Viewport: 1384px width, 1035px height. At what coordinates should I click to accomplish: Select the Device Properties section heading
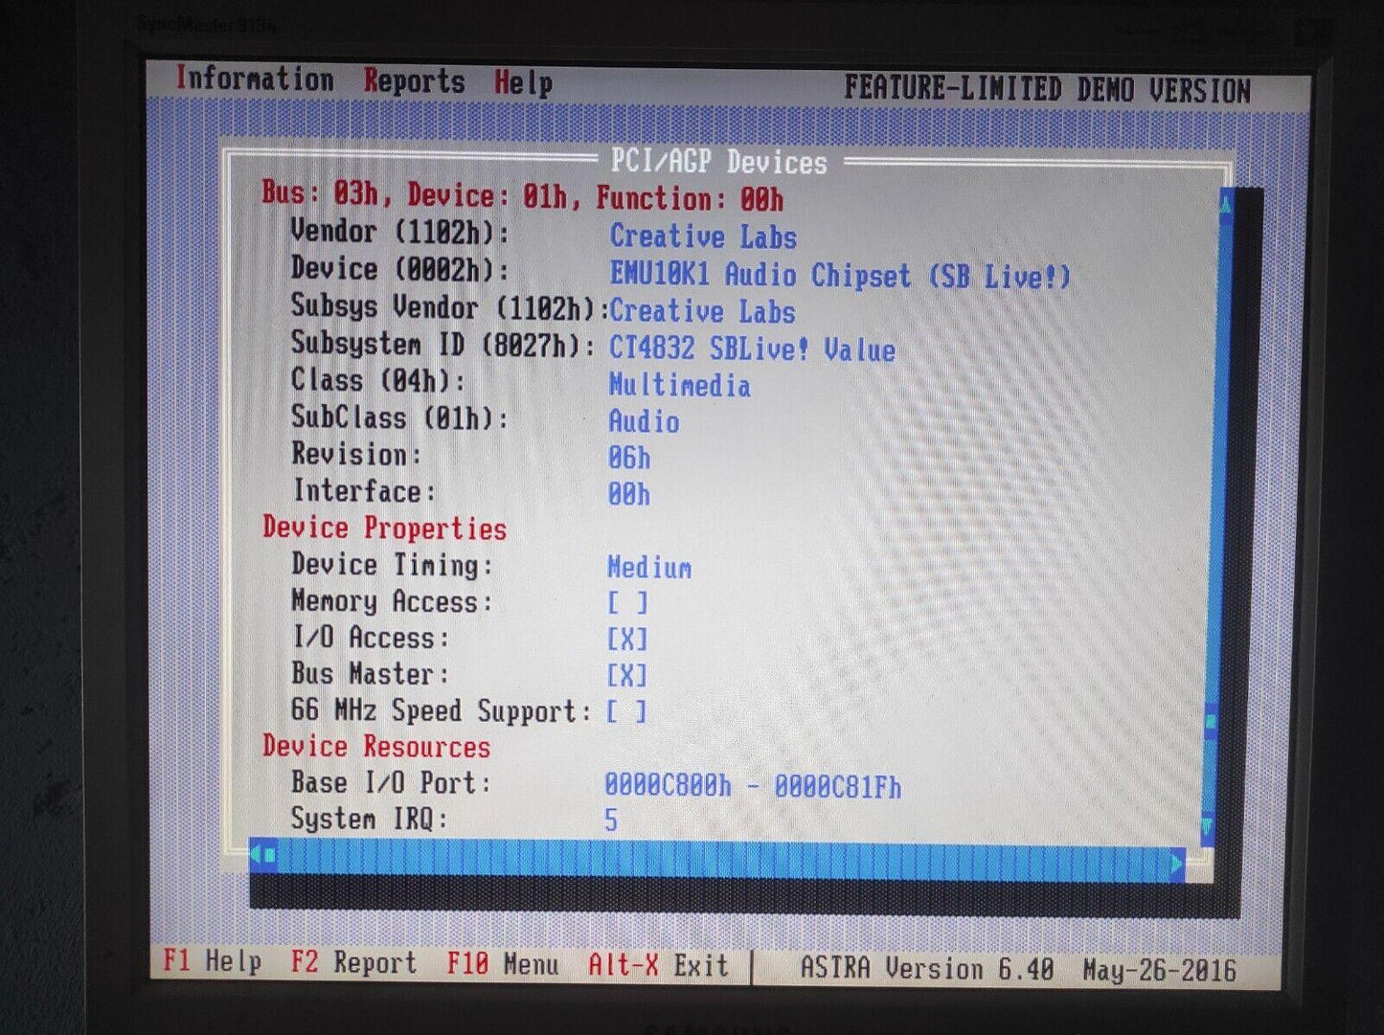(384, 529)
